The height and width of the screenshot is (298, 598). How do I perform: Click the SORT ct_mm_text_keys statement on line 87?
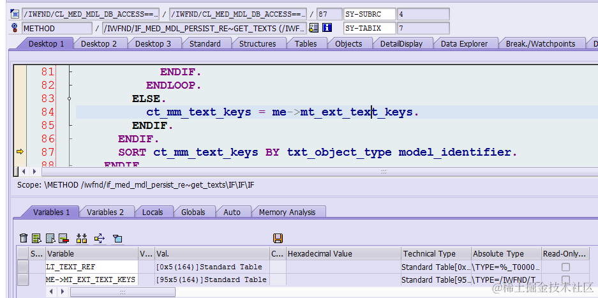pyautogui.click(x=317, y=153)
